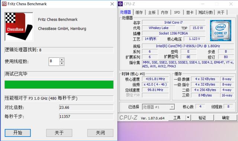This screenshot has width=238, height=141.
Task: Click the 逻辑处理器找到: 8 text
Action: click(x=23, y=50)
